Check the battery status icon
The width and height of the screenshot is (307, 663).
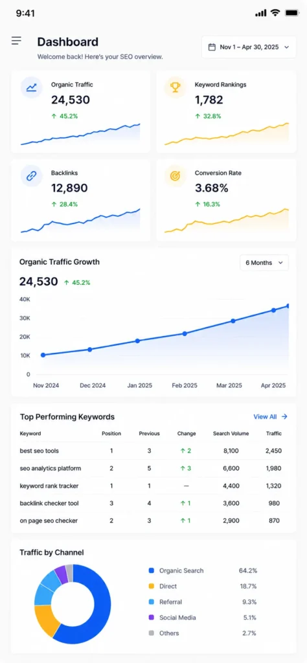291,13
